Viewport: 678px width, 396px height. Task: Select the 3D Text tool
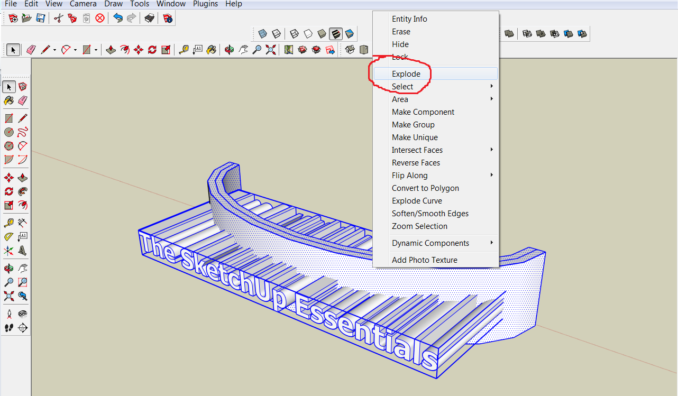point(23,250)
